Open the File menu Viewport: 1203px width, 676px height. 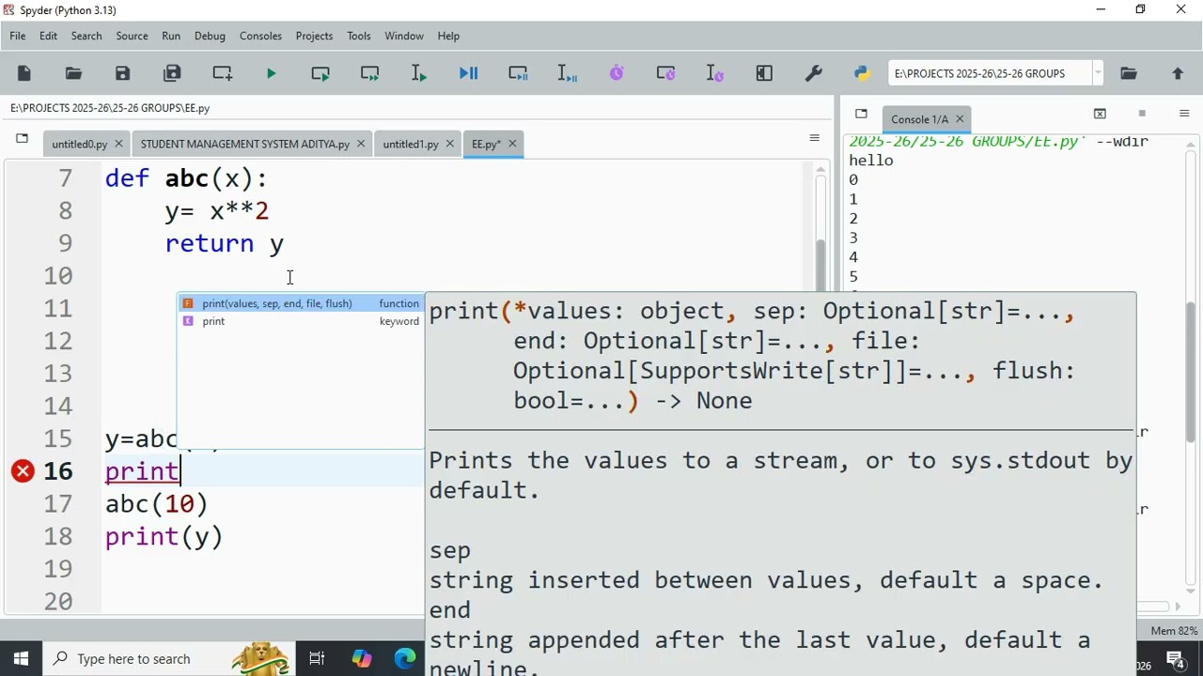pyautogui.click(x=18, y=36)
